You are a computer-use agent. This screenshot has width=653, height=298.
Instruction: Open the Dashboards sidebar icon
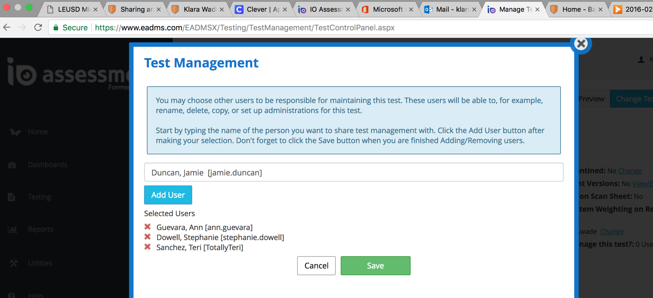pos(12,165)
